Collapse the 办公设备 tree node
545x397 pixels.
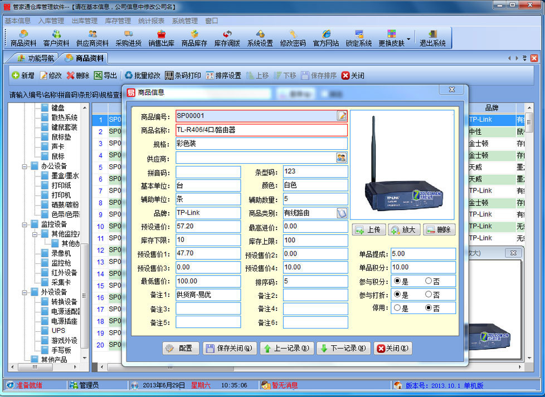[25, 166]
